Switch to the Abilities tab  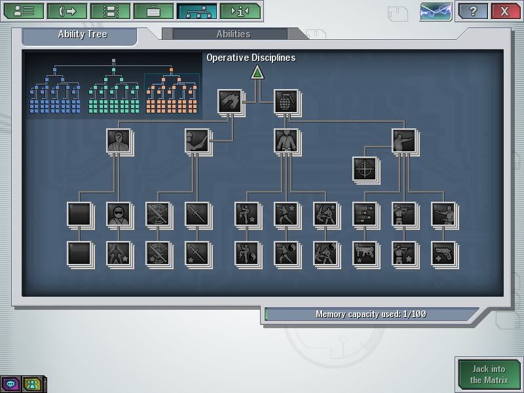233,34
